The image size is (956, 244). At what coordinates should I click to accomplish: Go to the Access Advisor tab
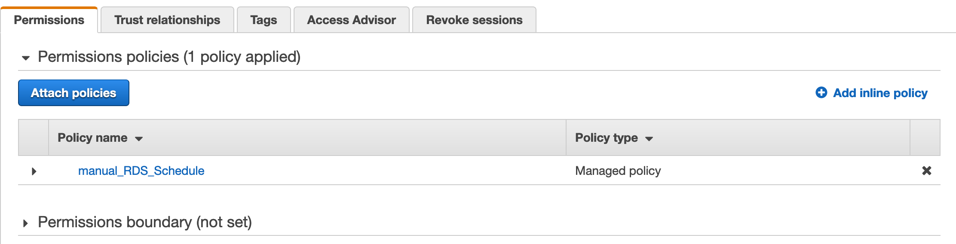(351, 20)
